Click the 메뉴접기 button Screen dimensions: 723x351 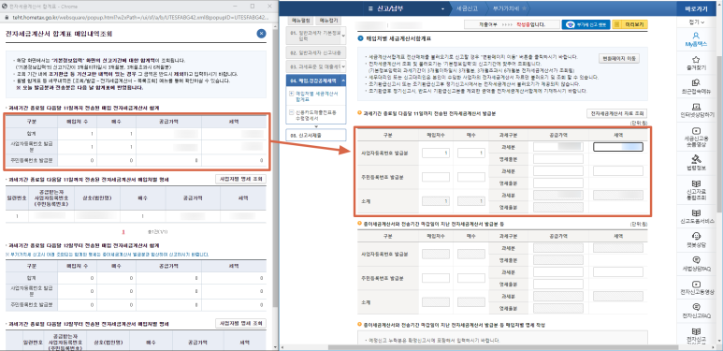tap(329, 21)
